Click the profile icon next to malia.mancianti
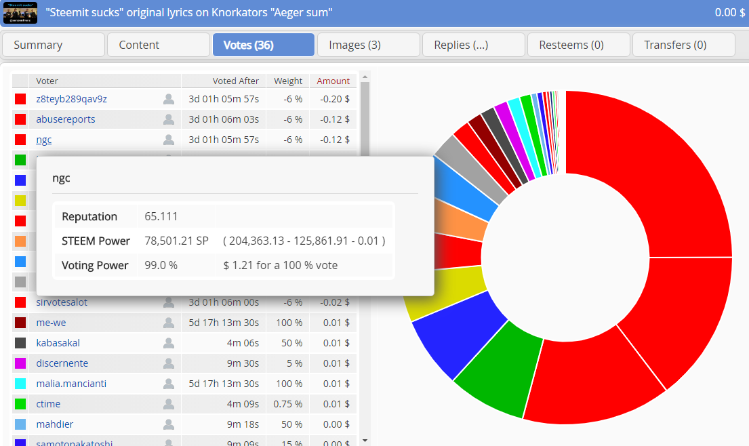This screenshot has height=446, width=749. pyautogui.click(x=169, y=384)
